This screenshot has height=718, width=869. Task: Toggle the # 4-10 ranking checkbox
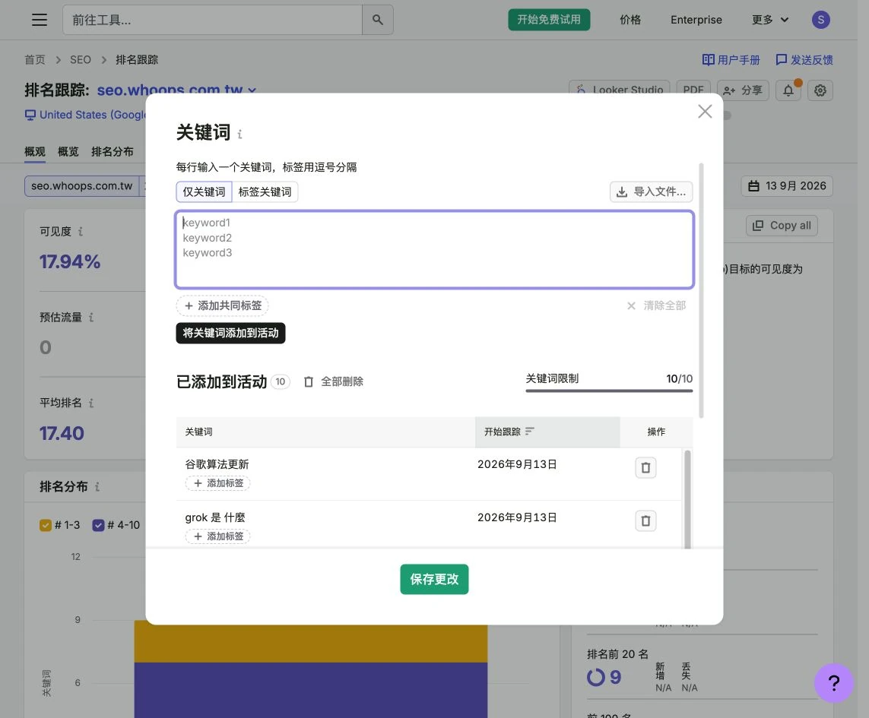(x=98, y=525)
